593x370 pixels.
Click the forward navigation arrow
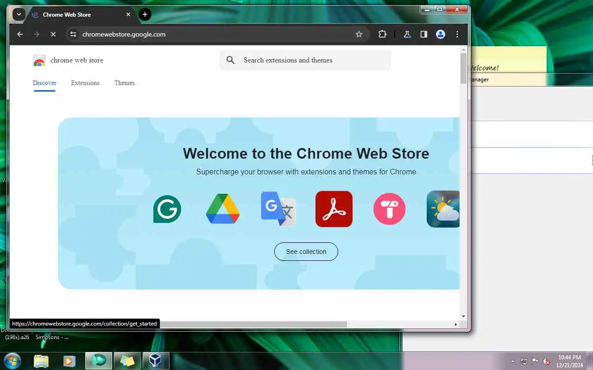point(37,34)
